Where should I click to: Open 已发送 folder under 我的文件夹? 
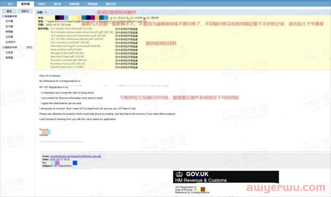pyautogui.click(x=9, y=52)
